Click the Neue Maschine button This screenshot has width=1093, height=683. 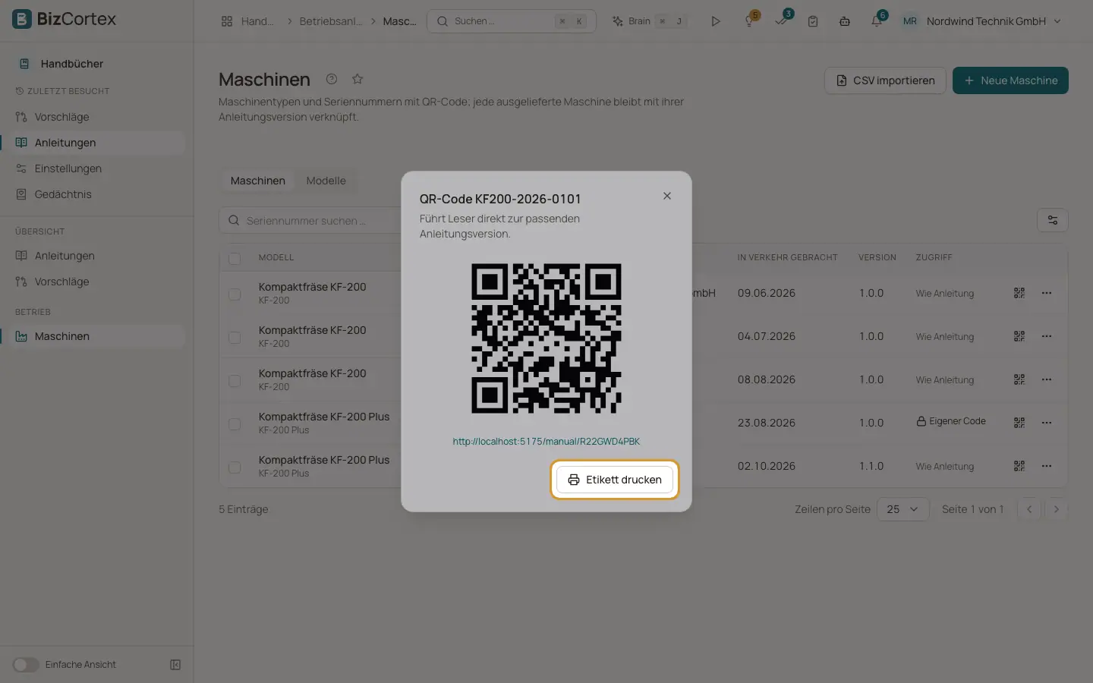tap(1010, 80)
